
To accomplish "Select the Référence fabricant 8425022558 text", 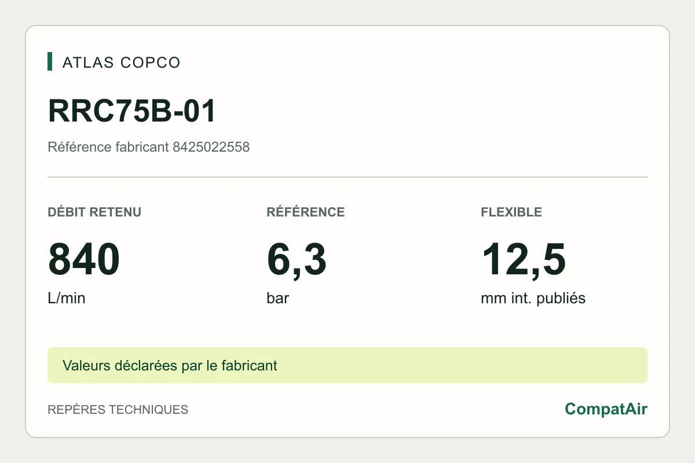I will click(x=148, y=147).
